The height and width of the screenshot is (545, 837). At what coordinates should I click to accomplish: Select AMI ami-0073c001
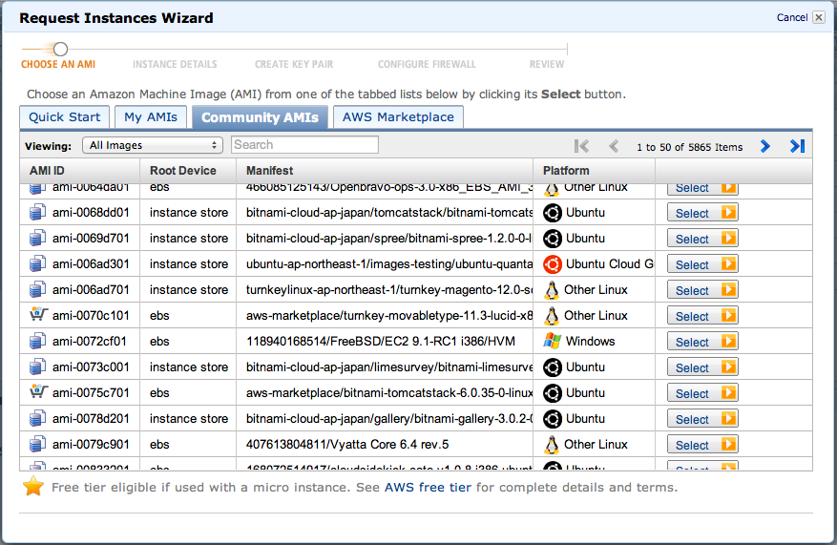[x=702, y=367]
